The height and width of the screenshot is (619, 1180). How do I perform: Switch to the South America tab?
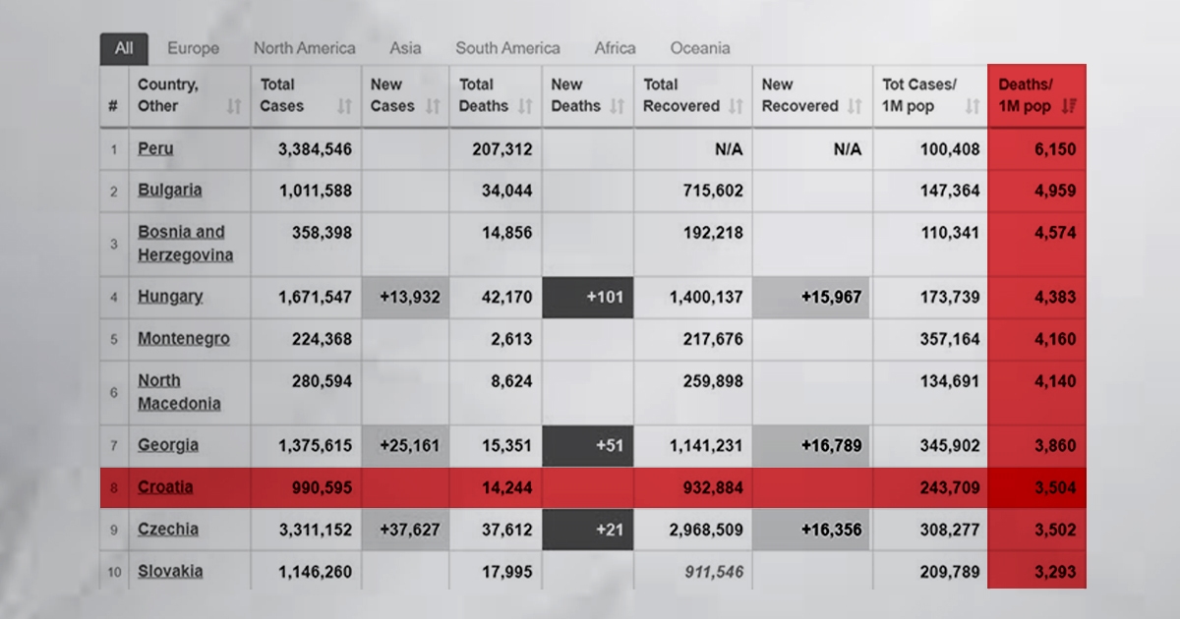tap(507, 48)
